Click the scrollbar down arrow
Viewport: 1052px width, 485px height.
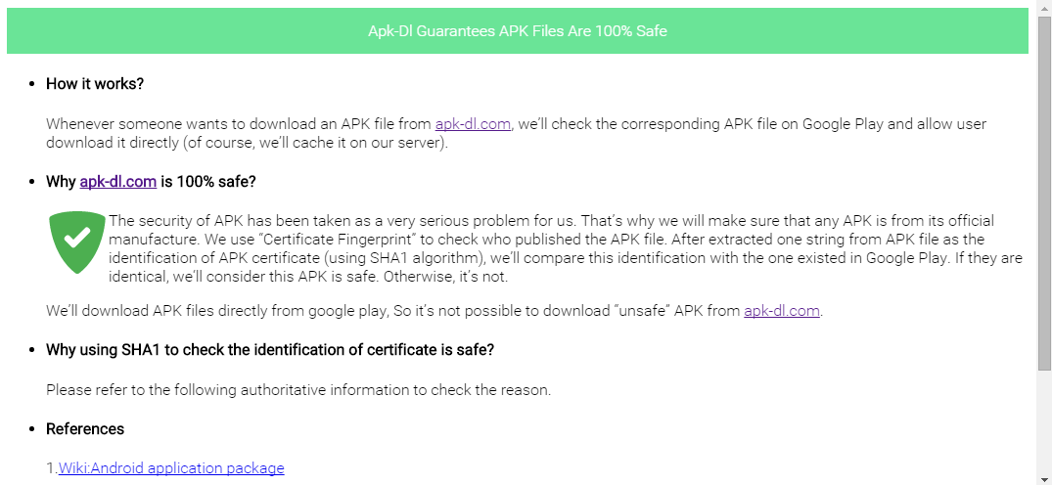(1044, 478)
